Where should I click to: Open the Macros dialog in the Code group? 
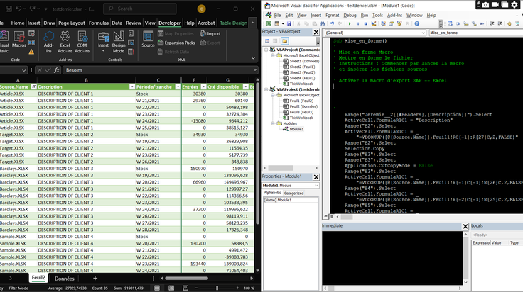click(x=18, y=40)
